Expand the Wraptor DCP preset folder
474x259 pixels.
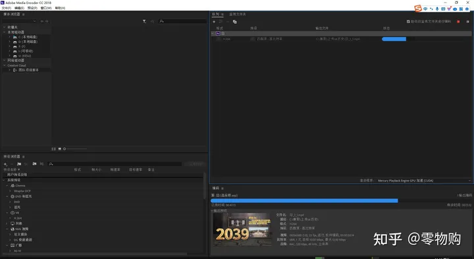coord(10,191)
